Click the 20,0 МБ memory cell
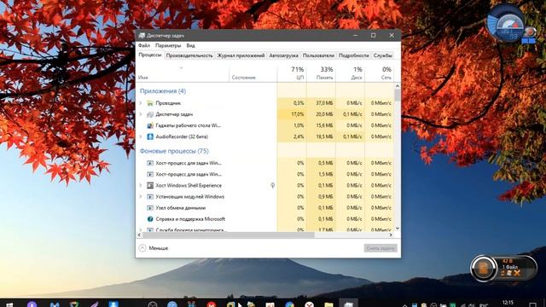Image resolution: width=546 pixels, height=307 pixels. tap(321, 114)
